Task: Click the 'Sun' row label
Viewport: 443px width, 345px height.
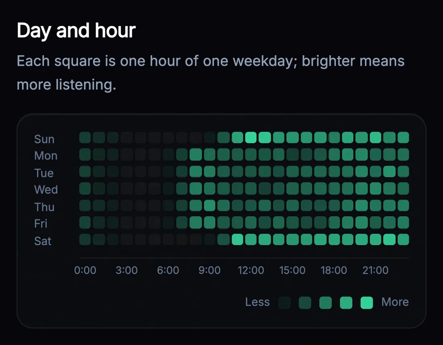Action: click(44, 139)
